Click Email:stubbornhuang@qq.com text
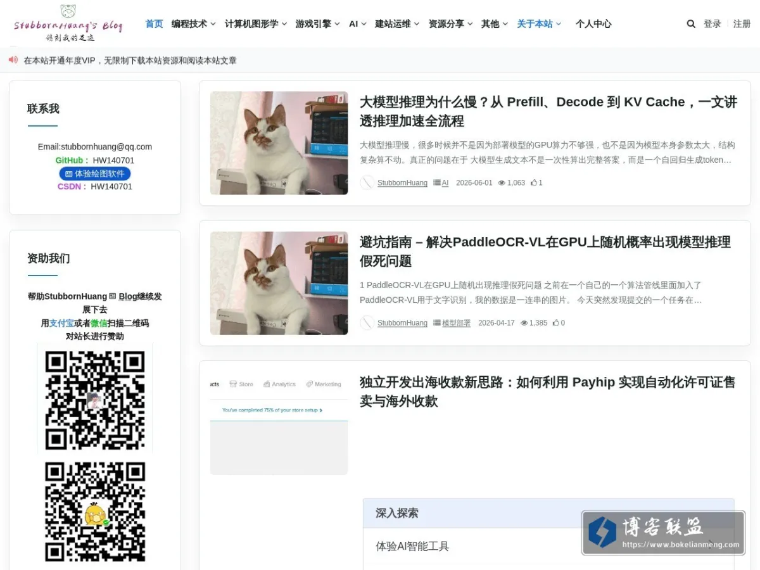Screen dimensions: 760x570 tap(95, 147)
